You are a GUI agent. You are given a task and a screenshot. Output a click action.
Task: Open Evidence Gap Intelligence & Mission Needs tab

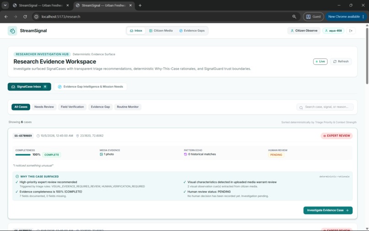[x=91, y=87]
